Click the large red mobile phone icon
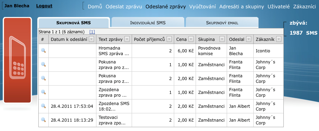This screenshot has width=319, height=131. coord(18,60)
